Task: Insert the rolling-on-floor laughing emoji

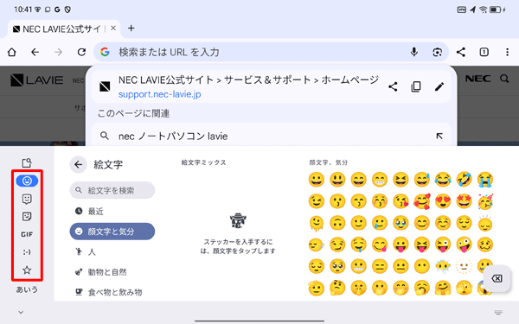Action: point(464,180)
